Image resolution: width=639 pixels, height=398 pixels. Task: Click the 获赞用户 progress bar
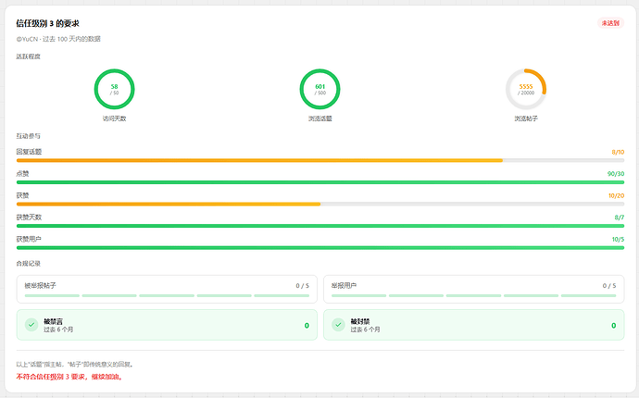(x=319, y=248)
